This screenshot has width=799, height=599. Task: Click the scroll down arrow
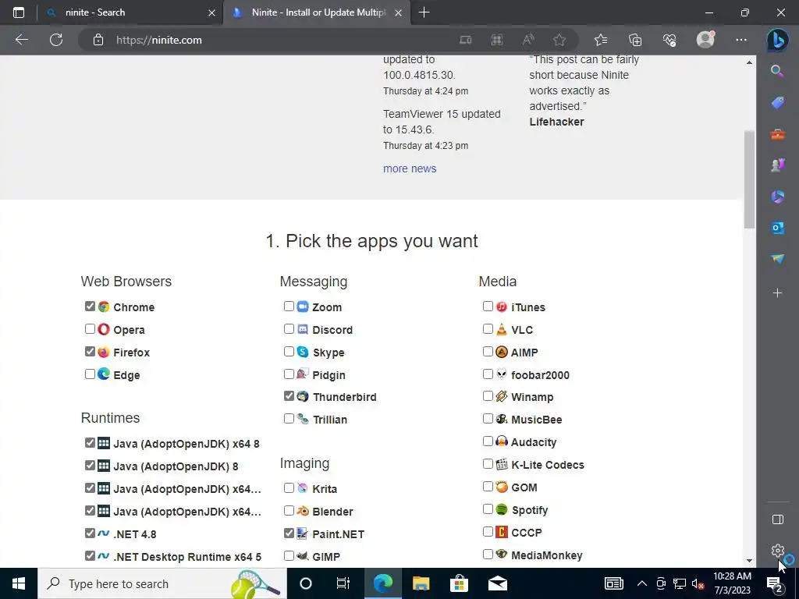[749, 560]
